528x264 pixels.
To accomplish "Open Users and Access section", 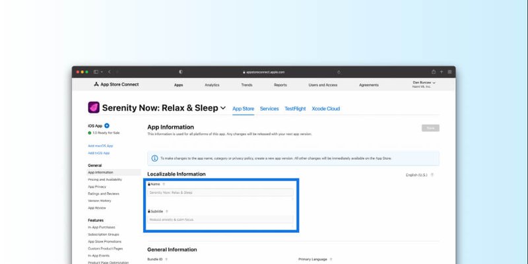I will coord(323,85).
